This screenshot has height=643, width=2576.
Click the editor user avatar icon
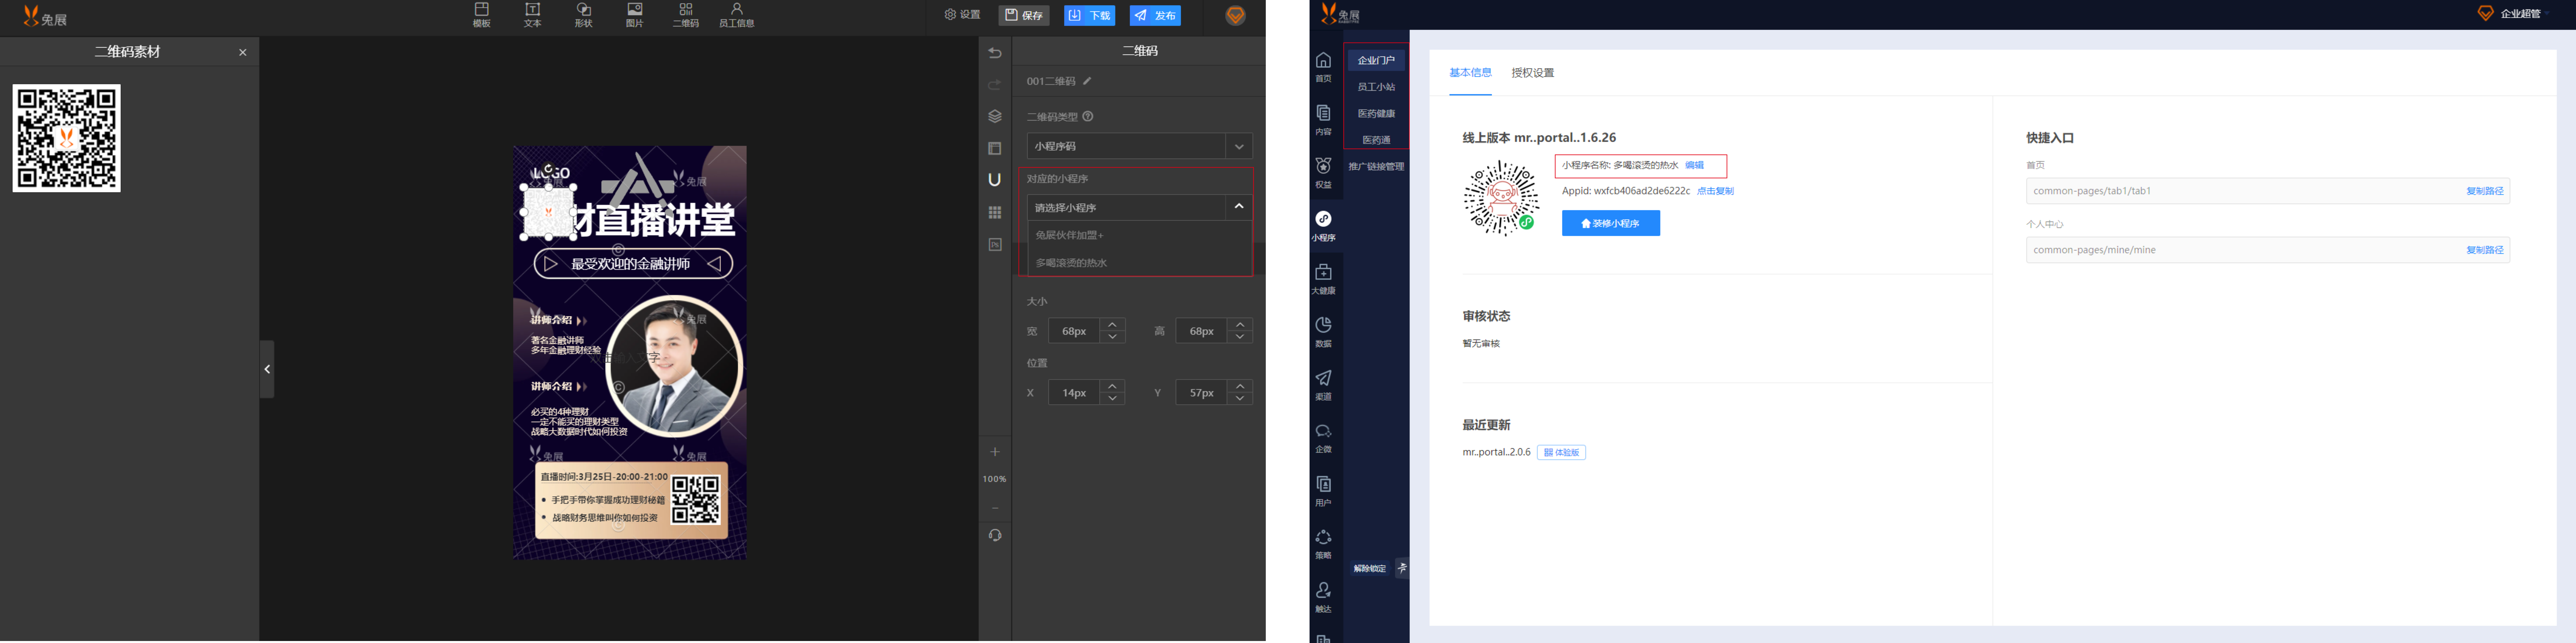click(x=1236, y=15)
